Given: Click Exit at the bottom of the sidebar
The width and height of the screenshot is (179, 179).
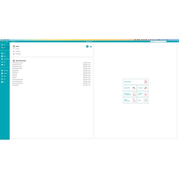Looking at the screenshot, I should click(x=3, y=82).
